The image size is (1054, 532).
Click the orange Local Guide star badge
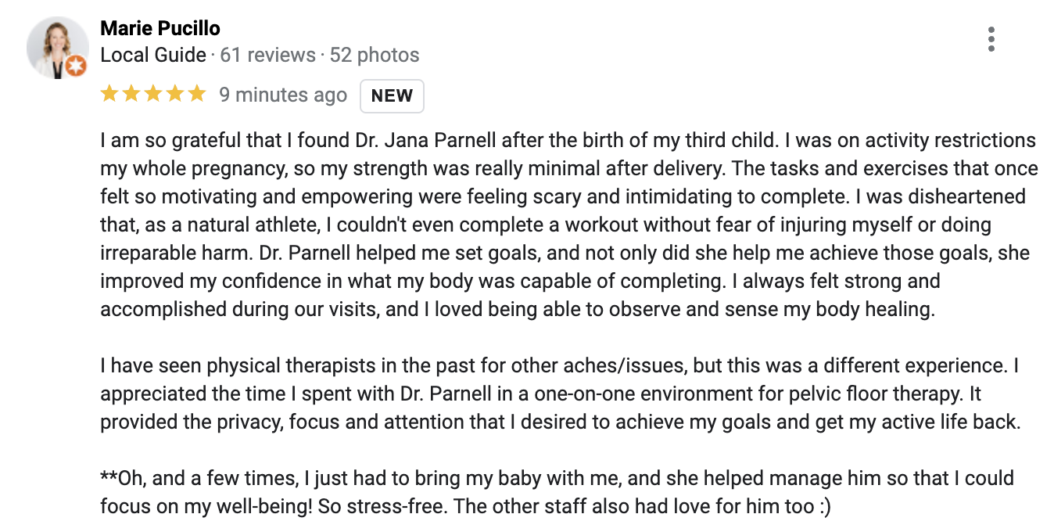click(x=76, y=66)
